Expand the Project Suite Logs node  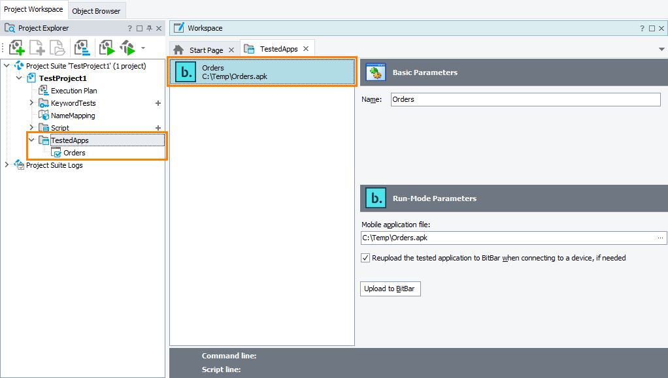(x=7, y=165)
